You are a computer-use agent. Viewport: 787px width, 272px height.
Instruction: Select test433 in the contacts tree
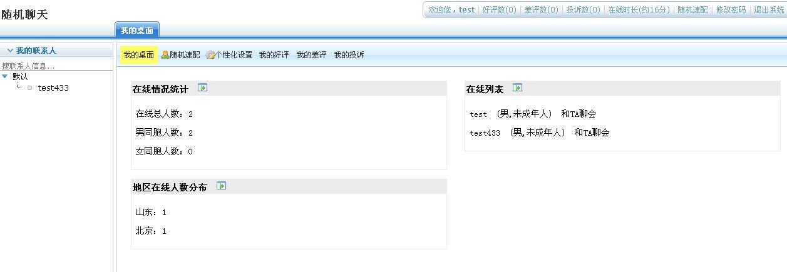53,88
